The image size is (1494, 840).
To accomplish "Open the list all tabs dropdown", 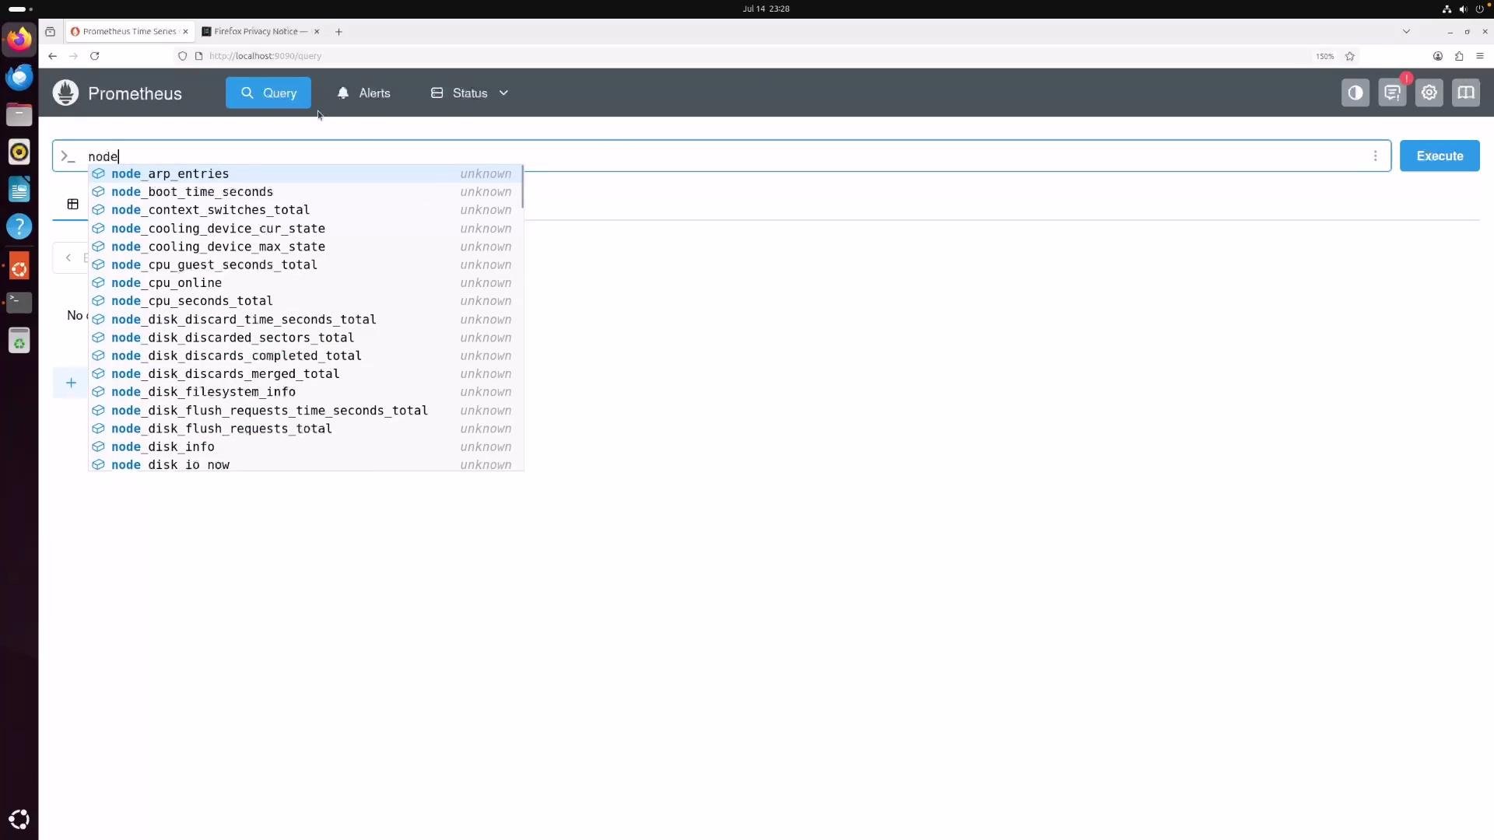I will (x=1406, y=32).
